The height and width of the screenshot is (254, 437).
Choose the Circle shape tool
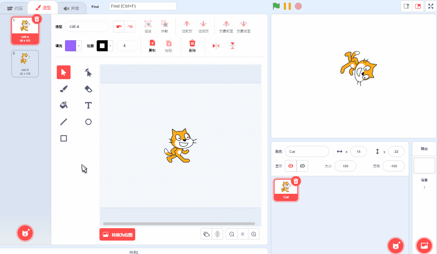tap(88, 122)
